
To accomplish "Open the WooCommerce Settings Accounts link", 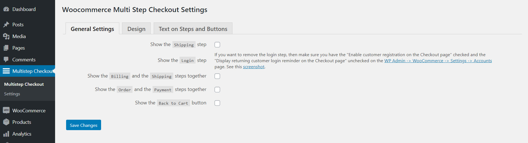I will tap(438, 61).
